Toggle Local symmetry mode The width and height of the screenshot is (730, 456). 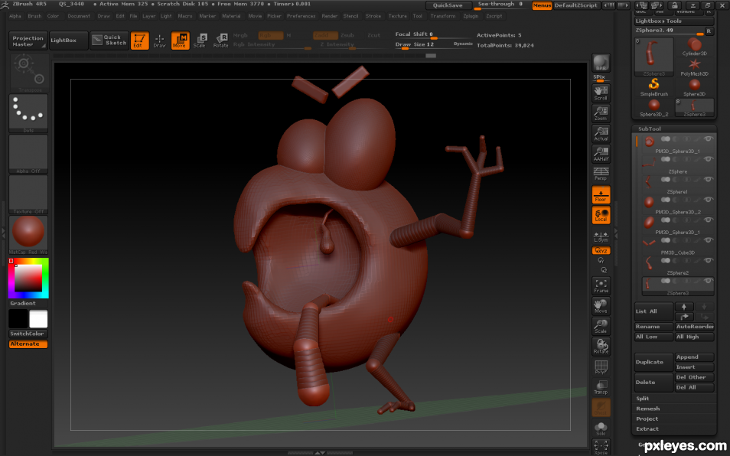[601, 215]
